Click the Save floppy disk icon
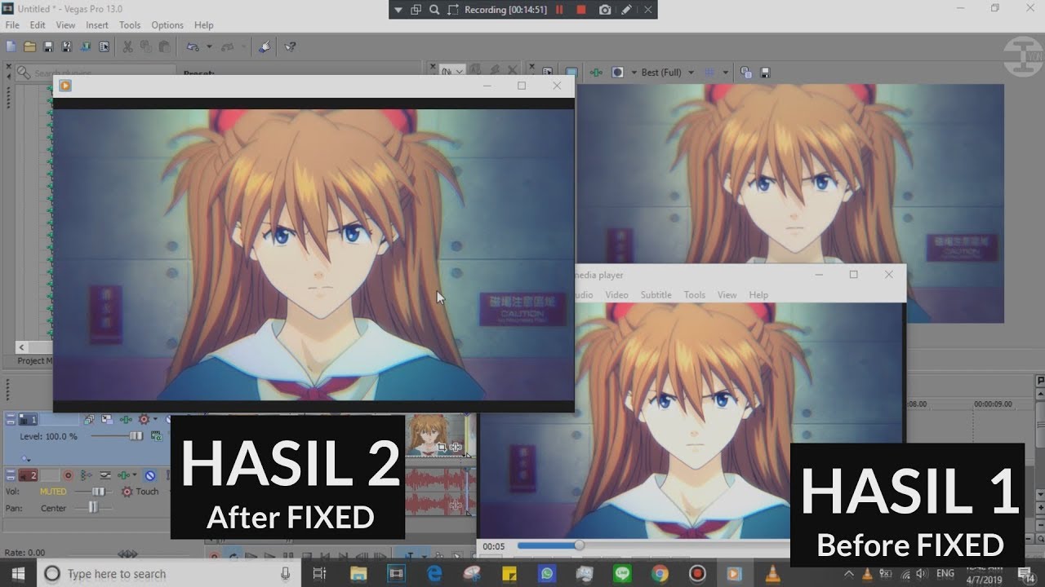This screenshot has height=587, width=1045. [48, 47]
